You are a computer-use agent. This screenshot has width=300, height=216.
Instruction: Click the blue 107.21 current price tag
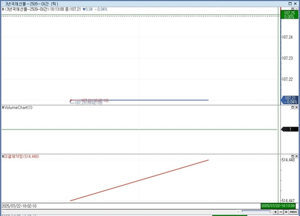coord(290,100)
